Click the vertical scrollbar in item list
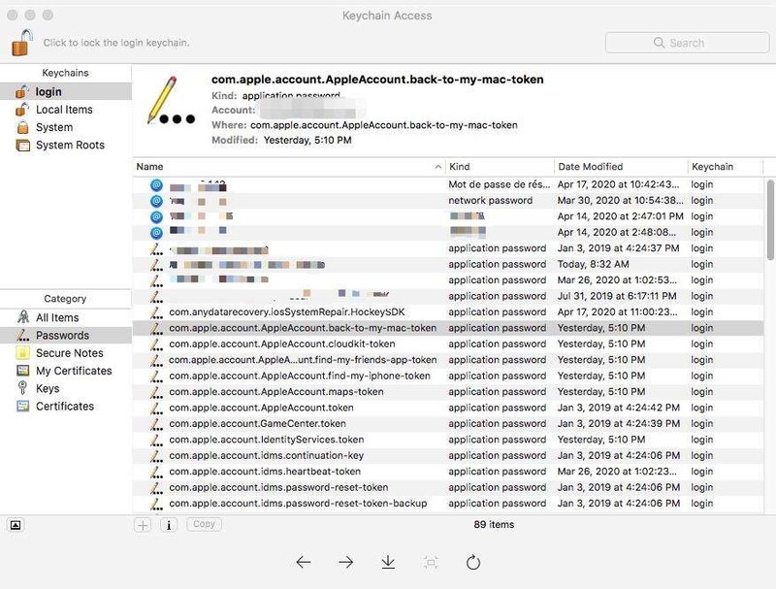The height and width of the screenshot is (589, 776). pos(770,219)
